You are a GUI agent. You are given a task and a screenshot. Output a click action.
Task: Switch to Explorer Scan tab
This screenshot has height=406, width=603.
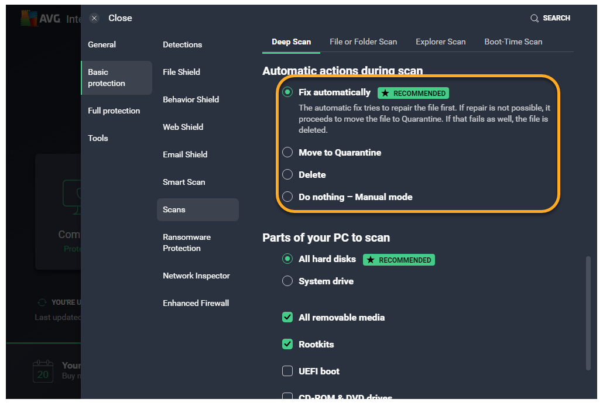(x=440, y=42)
